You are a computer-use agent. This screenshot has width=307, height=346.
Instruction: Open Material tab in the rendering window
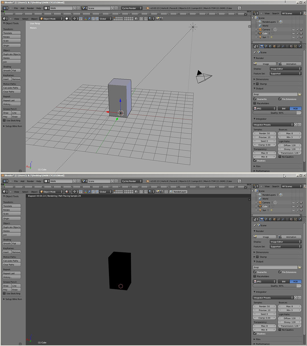(291, 219)
